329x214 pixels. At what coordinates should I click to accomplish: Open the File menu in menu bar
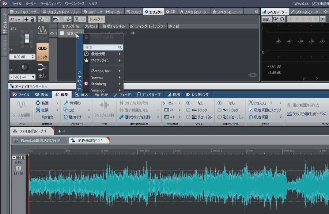pos(16,4)
